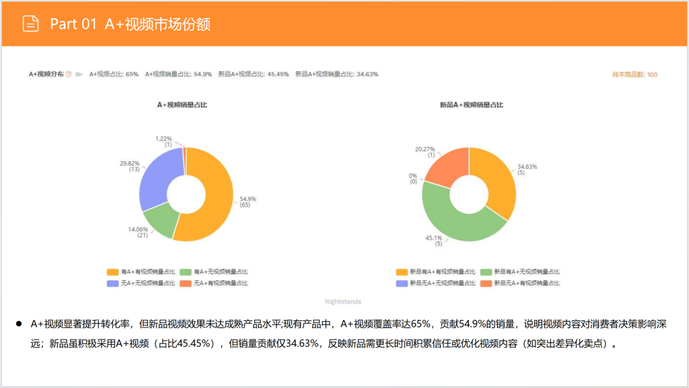Click the left chart title 'A+视频销量占比'
This screenshot has width=689, height=388.
[x=182, y=105]
